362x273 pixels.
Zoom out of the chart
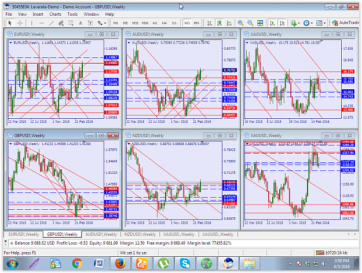(x=250, y=23)
